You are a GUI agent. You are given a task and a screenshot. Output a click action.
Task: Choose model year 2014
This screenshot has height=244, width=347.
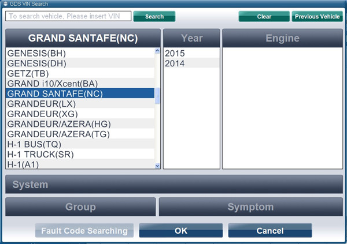[191, 63]
